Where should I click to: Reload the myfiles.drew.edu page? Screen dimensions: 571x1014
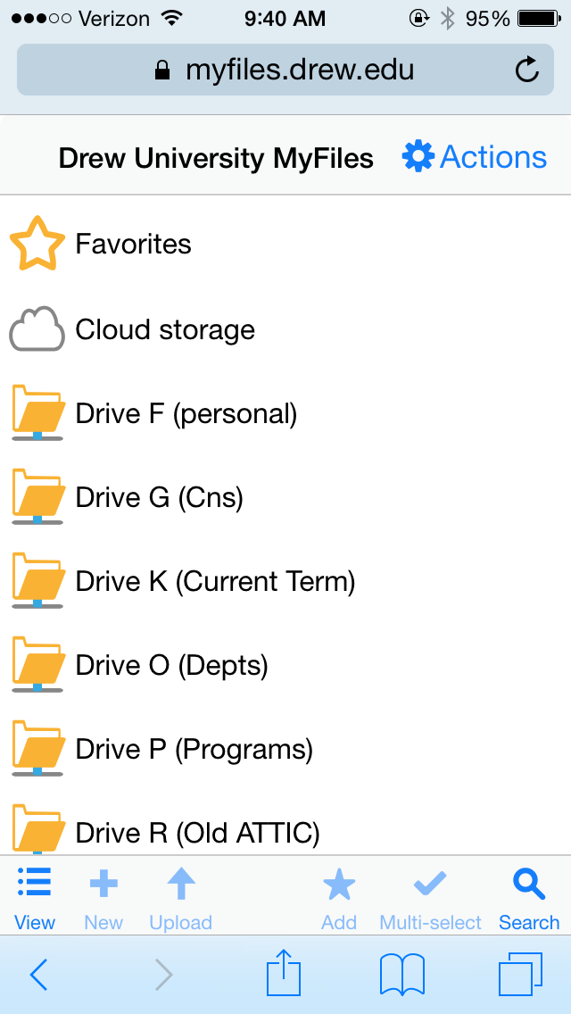coord(526,70)
